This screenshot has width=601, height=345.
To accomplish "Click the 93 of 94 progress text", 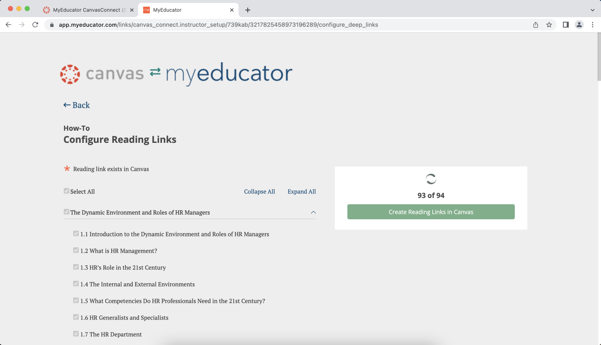I will [431, 195].
